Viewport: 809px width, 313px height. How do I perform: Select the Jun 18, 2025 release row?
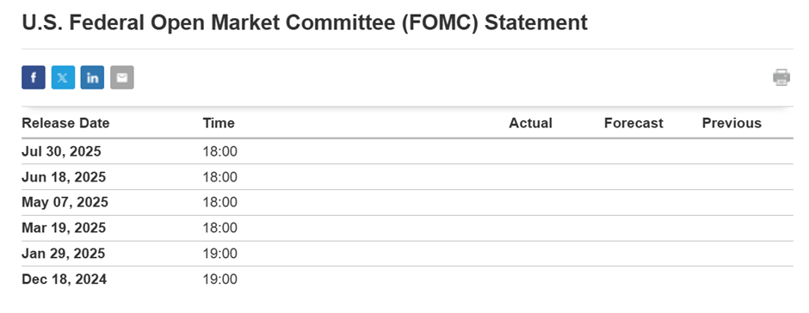click(407, 177)
